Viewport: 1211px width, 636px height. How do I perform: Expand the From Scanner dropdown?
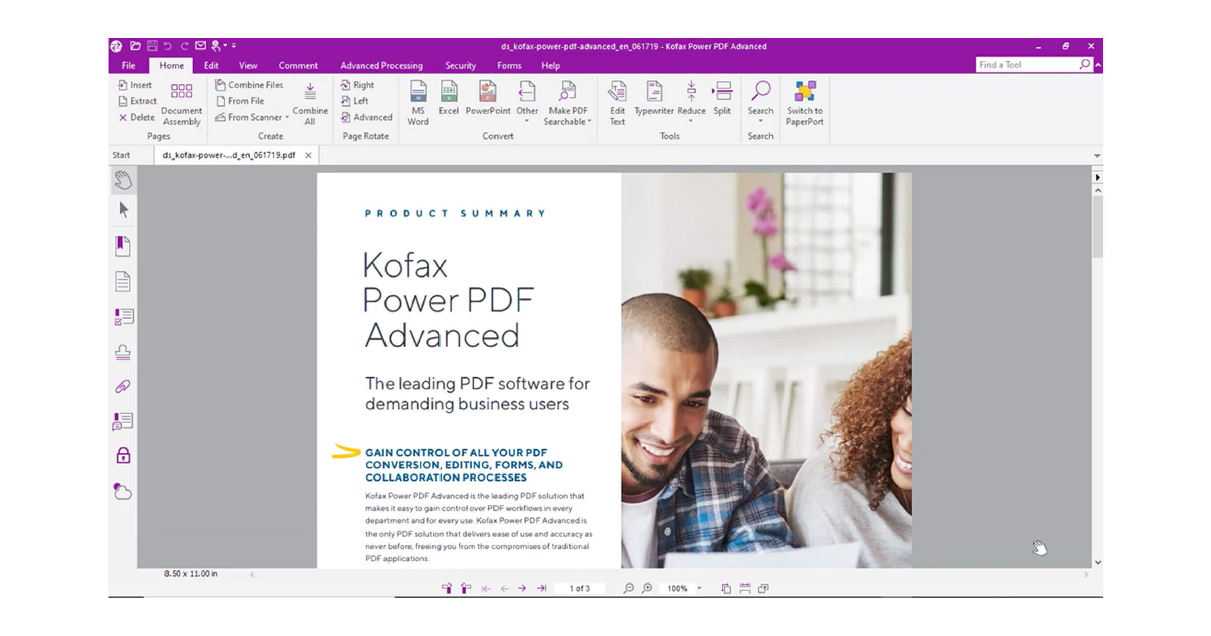287,118
